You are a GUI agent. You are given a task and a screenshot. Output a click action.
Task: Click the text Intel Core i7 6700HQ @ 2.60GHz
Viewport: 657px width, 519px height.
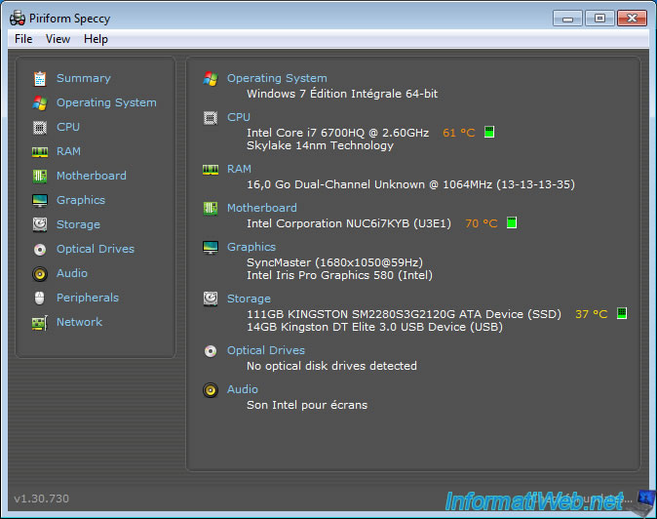pos(337,133)
